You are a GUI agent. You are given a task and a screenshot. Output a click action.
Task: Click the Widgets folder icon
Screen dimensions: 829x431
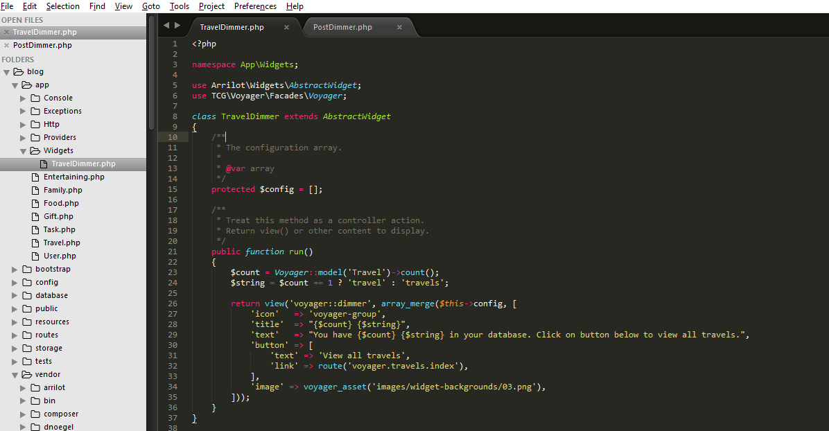(35, 151)
